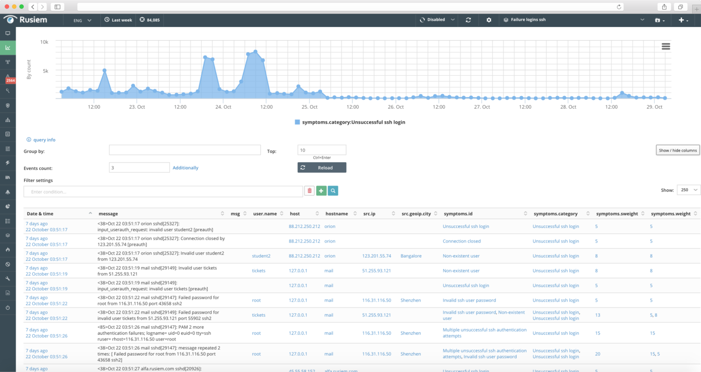This screenshot has width=701, height=372.
Task: Add filter condition with green plus icon
Action: (321, 191)
